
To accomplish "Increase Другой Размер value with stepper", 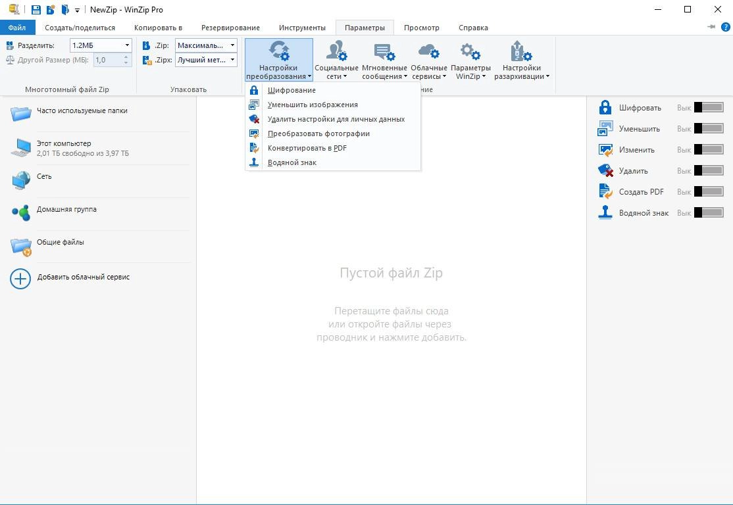I will click(126, 57).
